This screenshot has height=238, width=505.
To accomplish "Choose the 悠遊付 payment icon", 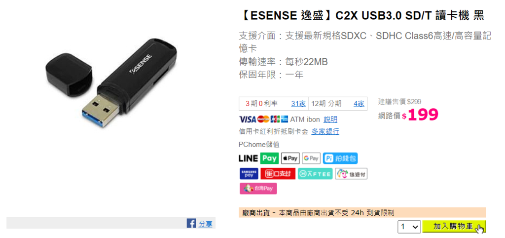I will pyautogui.click(x=351, y=174).
